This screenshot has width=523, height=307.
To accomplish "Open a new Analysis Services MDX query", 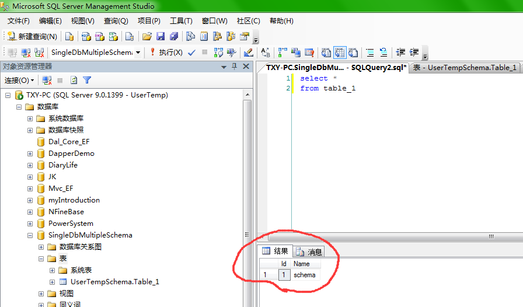I will coord(86,36).
